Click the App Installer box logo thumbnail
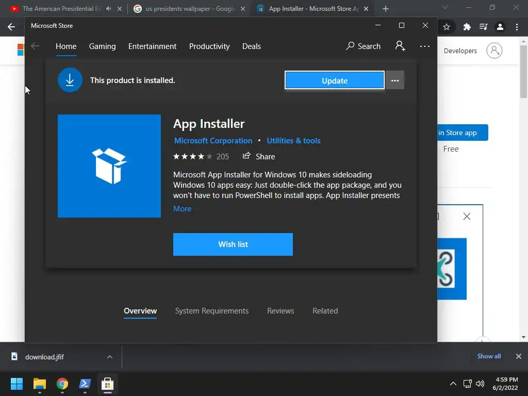 [x=109, y=166]
